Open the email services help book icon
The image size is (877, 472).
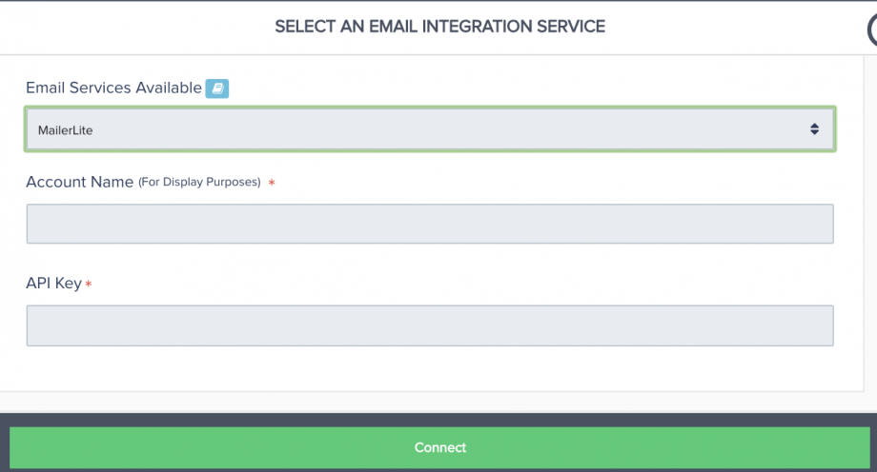(x=217, y=88)
